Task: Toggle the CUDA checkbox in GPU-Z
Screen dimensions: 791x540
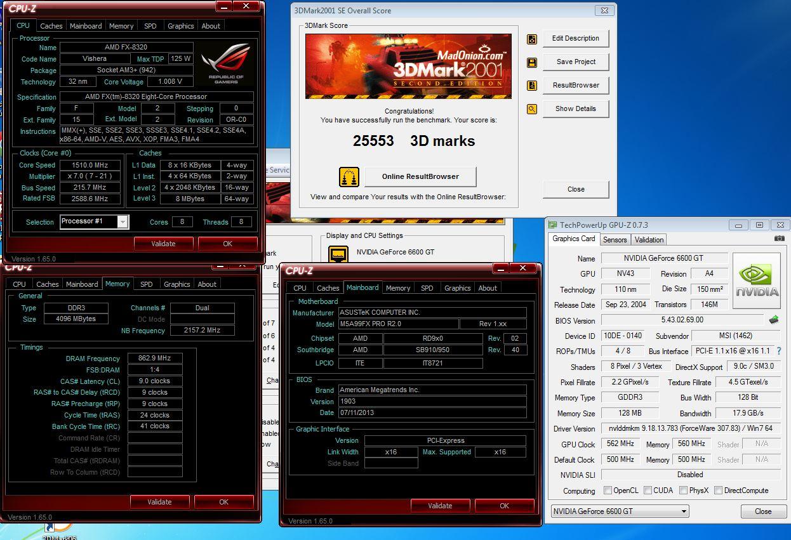Action: 648,491
